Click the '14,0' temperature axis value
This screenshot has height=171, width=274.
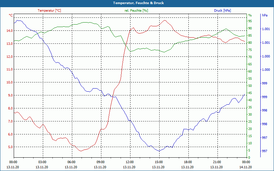click(x=10, y=30)
